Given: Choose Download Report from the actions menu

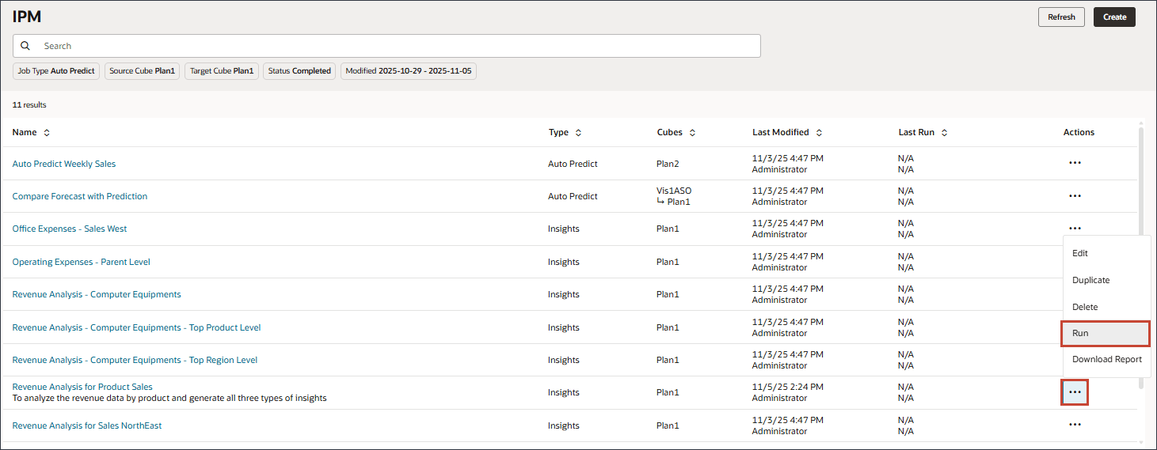Looking at the screenshot, I should click(x=1106, y=359).
